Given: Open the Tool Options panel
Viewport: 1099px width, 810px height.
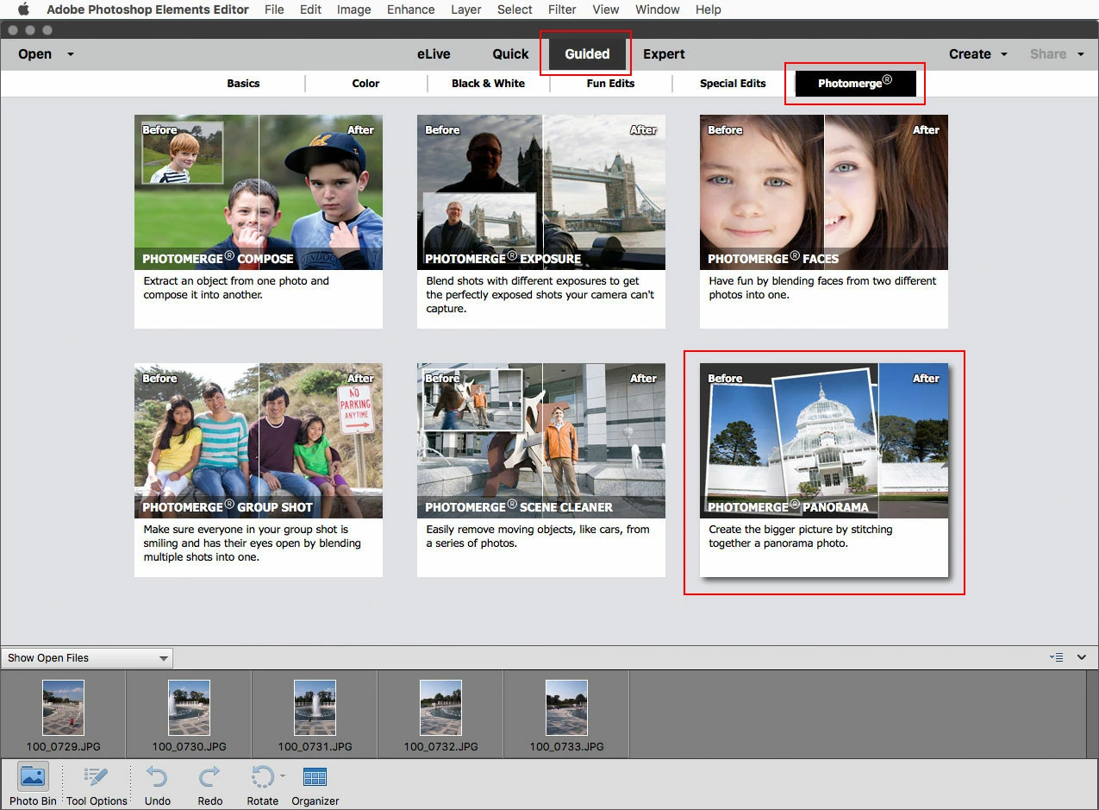Looking at the screenshot, I should (97, 784).
